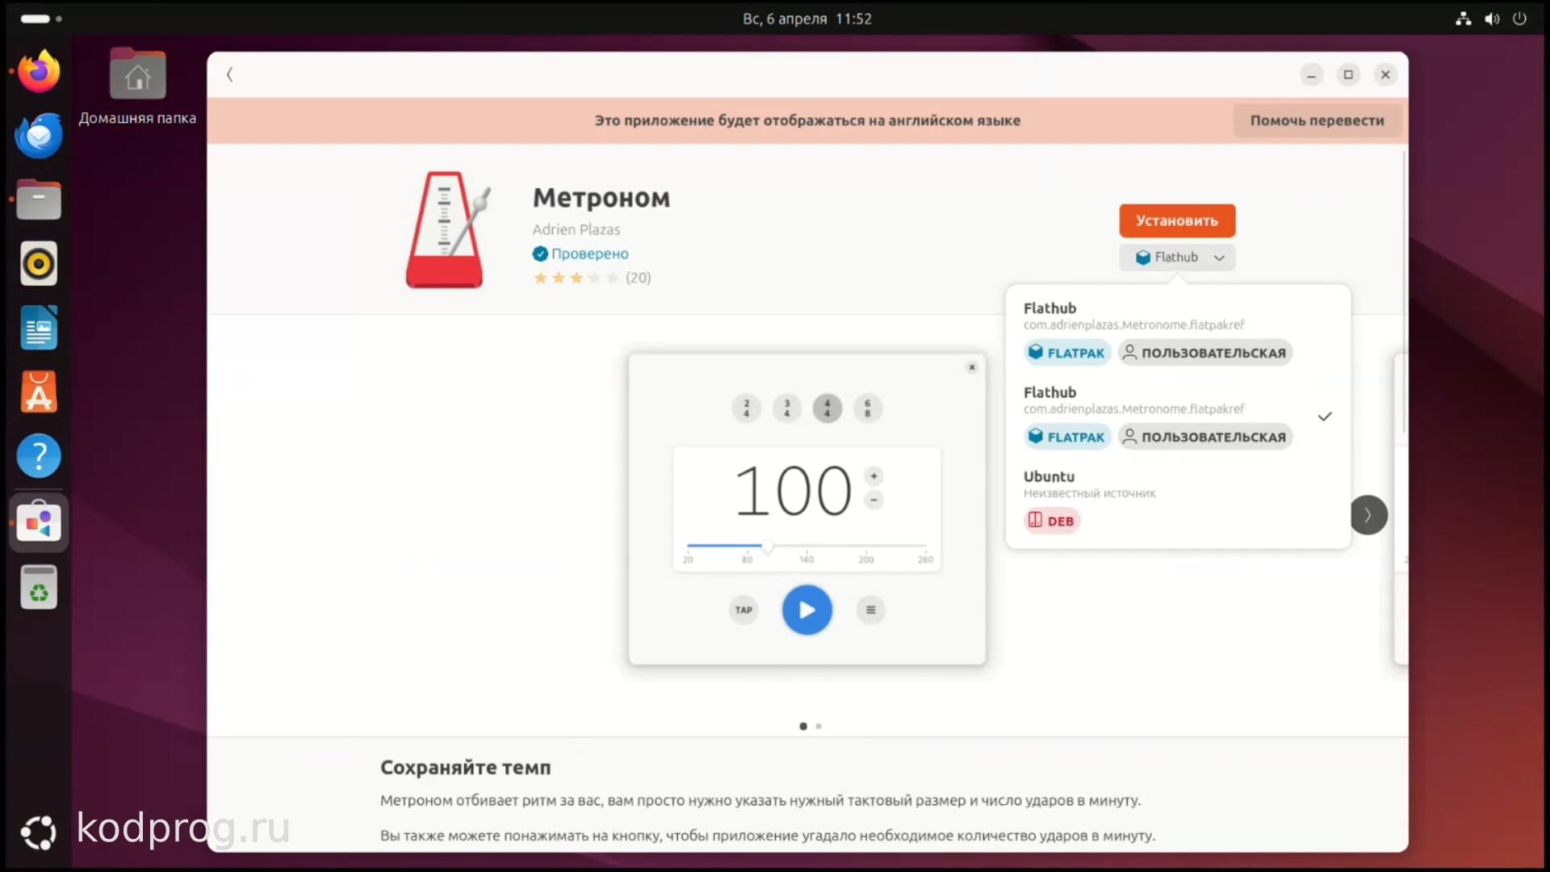Select second carousel page dot
This screenshot has width=1550, height=872.
pyautogui.click(x=819, y=726)
